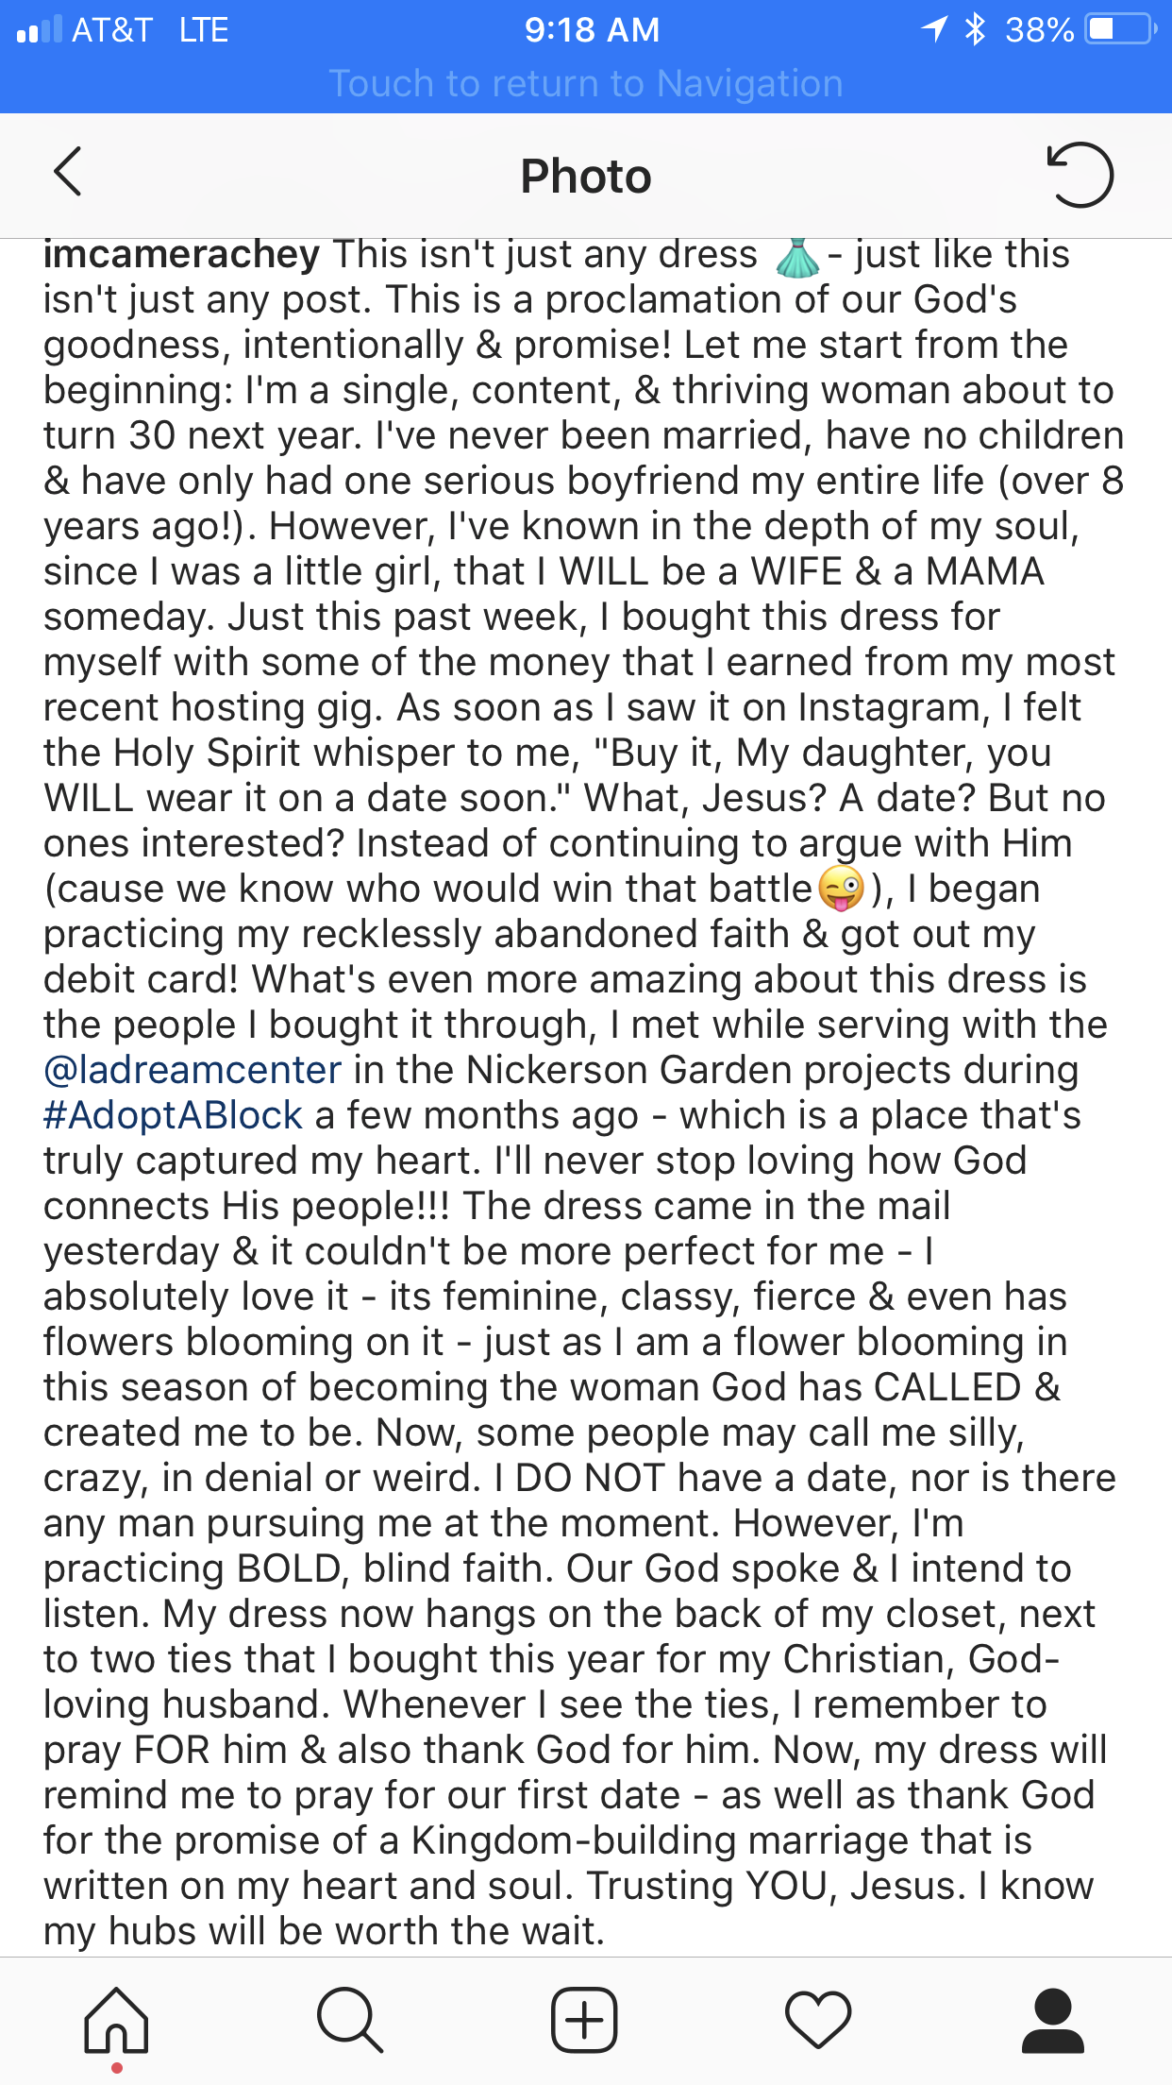Tap the "Photo" header title
The image size is (1172, 2085).
[586, 177]
